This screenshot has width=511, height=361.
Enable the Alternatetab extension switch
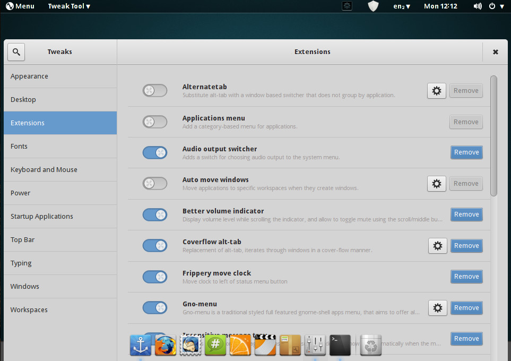[x=154, y=91]
